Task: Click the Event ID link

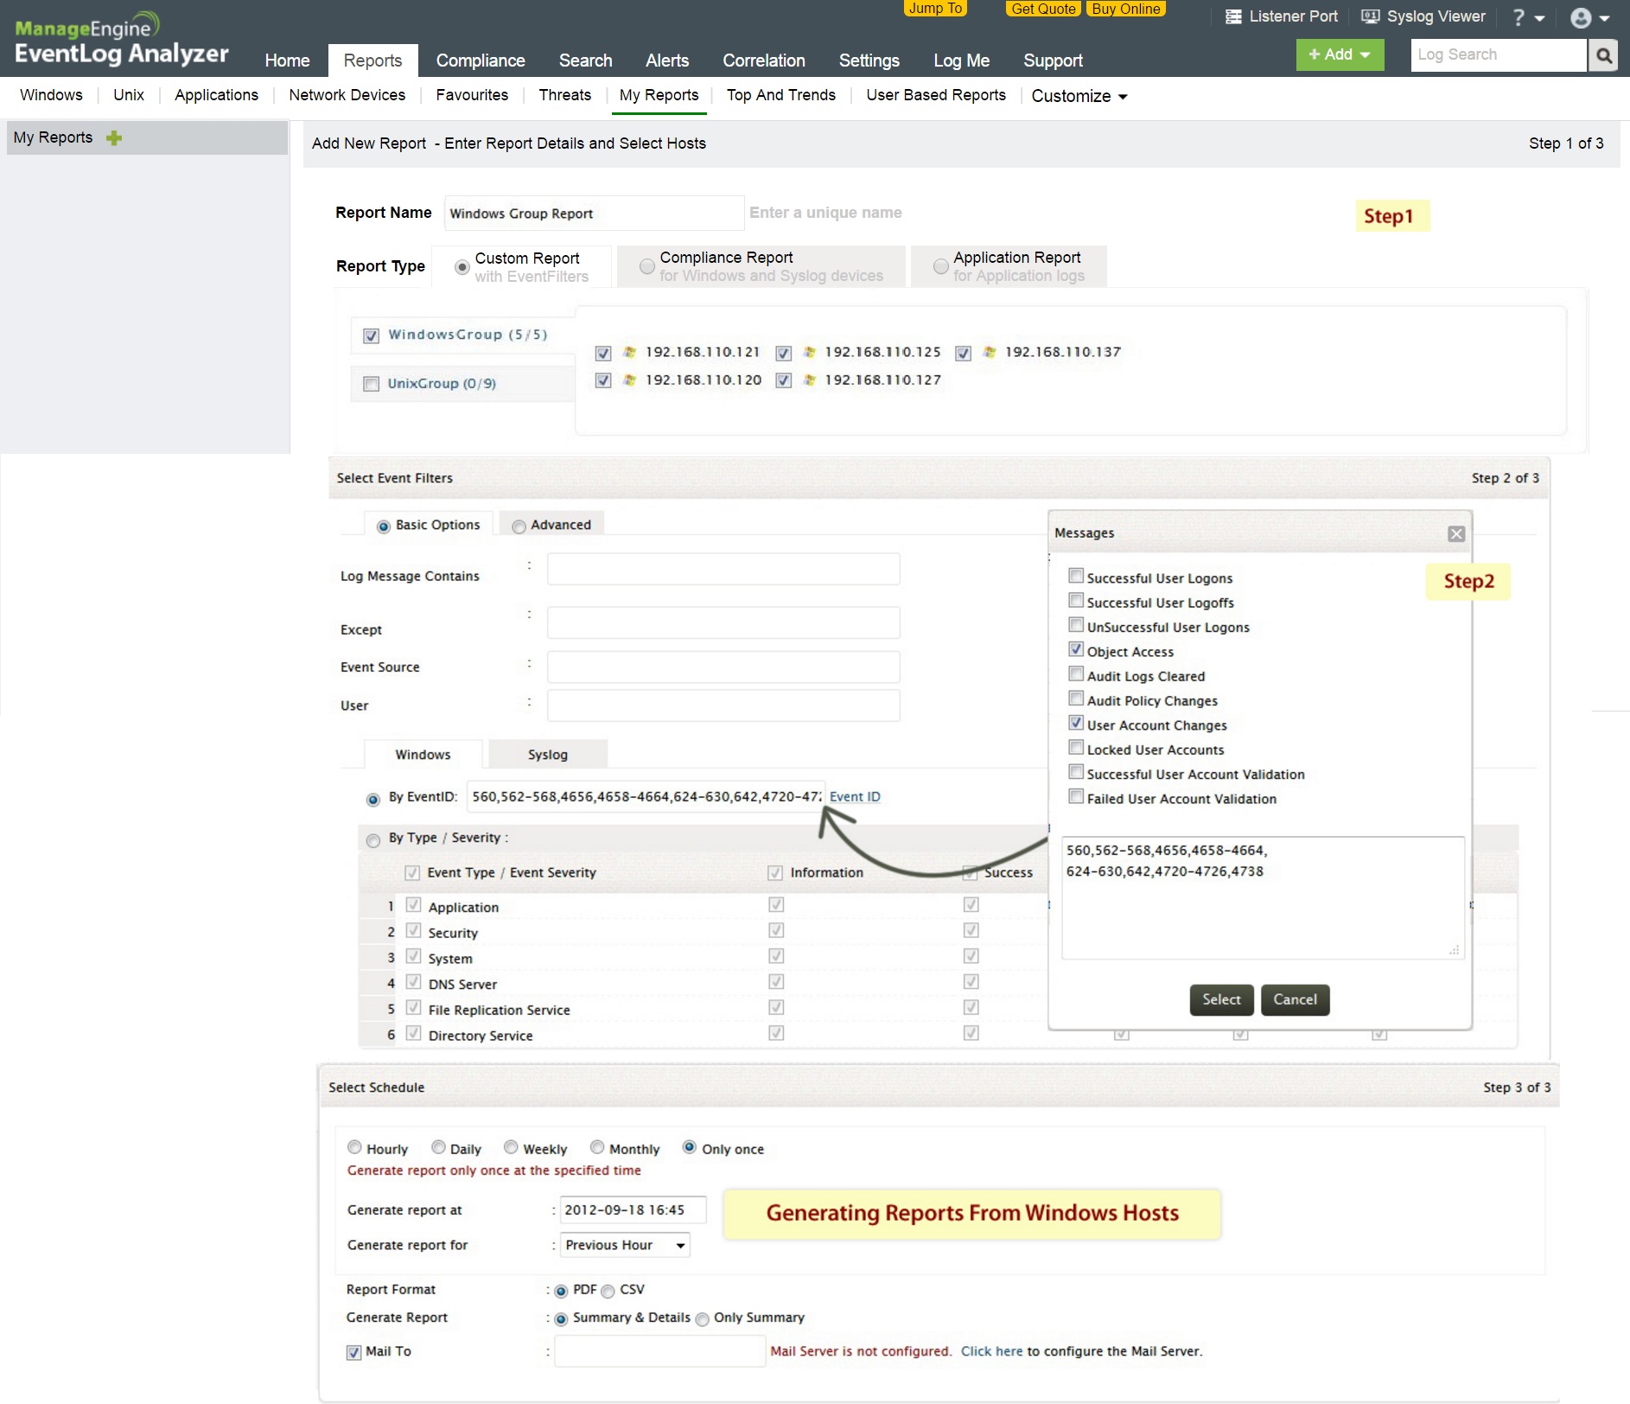Action: coord(855,797)
